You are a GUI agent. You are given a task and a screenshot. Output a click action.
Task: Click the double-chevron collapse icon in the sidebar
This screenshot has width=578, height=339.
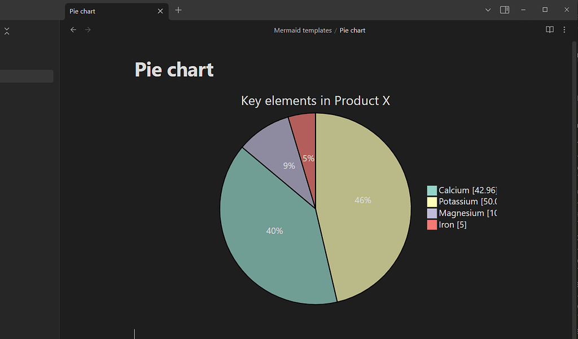[x=7, y=30]
